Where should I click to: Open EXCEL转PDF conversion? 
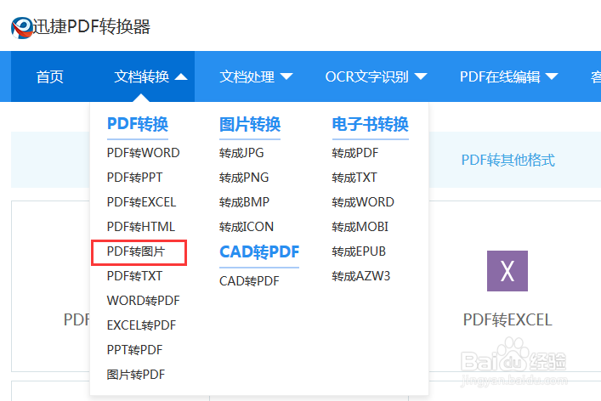point(141,325)
